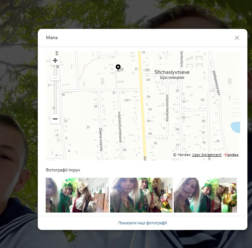
Task: Open the third nearby photo thumbnail
Action: pyautogui.click(x=205, y=195)
